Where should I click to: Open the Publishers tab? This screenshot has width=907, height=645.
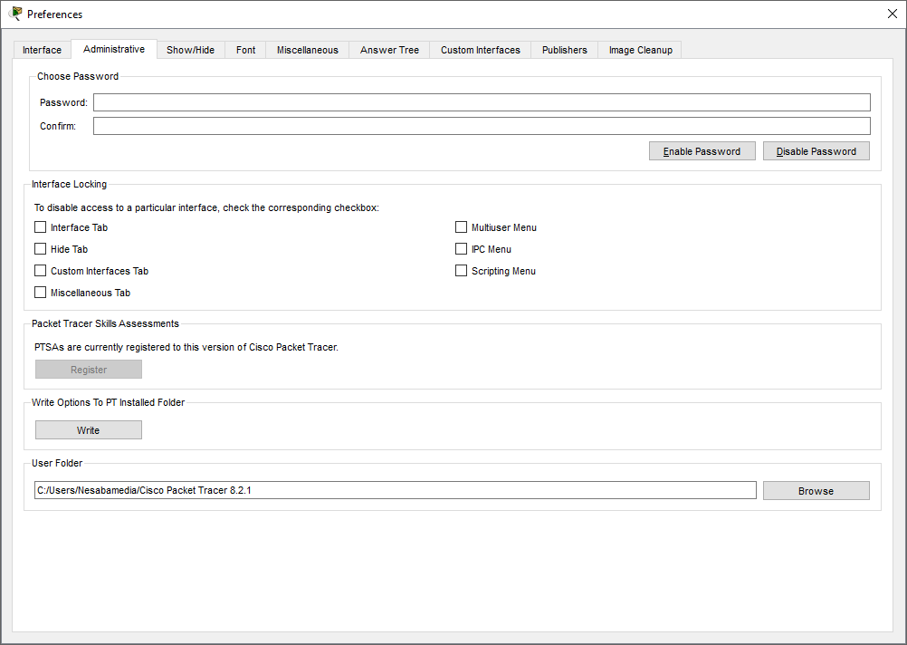coord(565,50)
